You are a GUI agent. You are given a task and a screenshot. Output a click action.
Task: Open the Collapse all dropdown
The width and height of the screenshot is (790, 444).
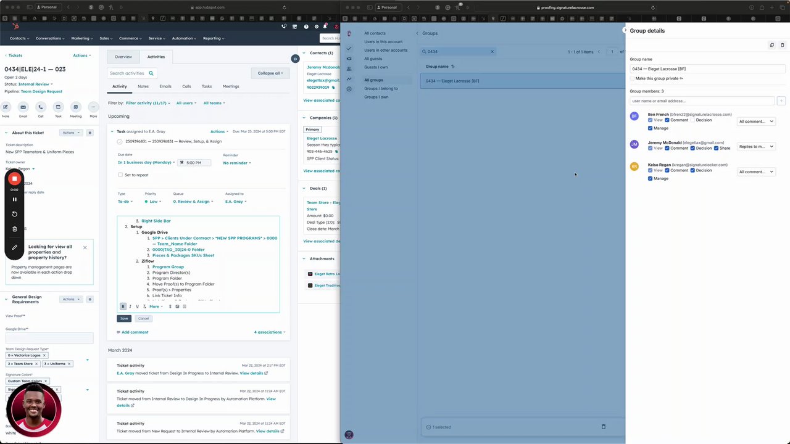tap(270, 73)
